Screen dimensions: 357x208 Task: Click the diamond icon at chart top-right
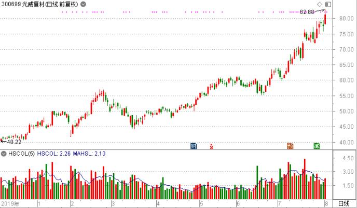click(320, 5)
